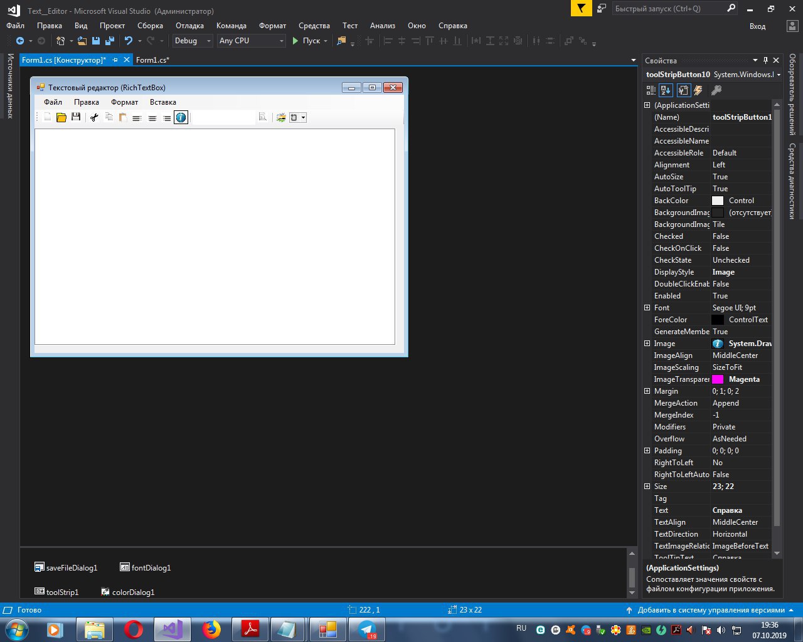
Task: Open the Обозреватель решений side tab
Action: click(x=792, y=94)
